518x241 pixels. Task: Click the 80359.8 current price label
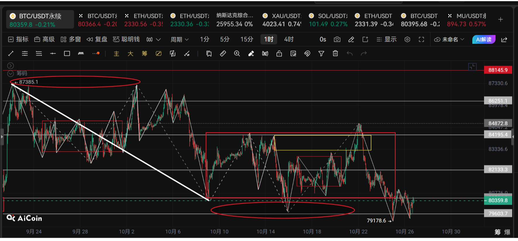point(498,200)
